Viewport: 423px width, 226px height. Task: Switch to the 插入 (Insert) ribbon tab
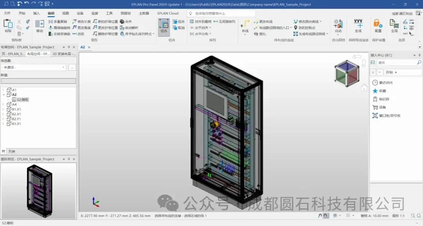click(x=36, y=13)
